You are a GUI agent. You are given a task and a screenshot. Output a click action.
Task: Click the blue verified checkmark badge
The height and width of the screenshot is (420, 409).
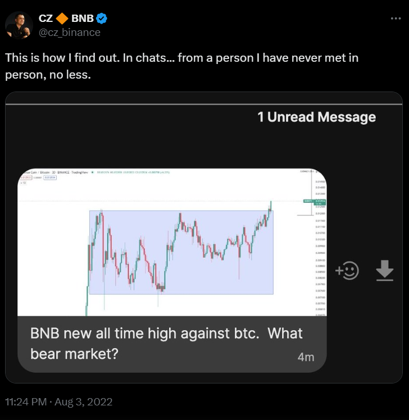pyautogui.click(x=102, y=19)
